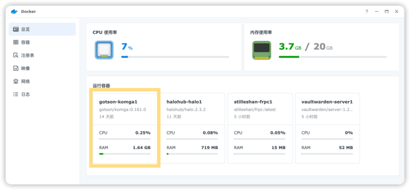Click the 容器 container sidebar icon
The height and width of the screenshot is (190, 410).
pyautogui.click(x=16, y=42)
